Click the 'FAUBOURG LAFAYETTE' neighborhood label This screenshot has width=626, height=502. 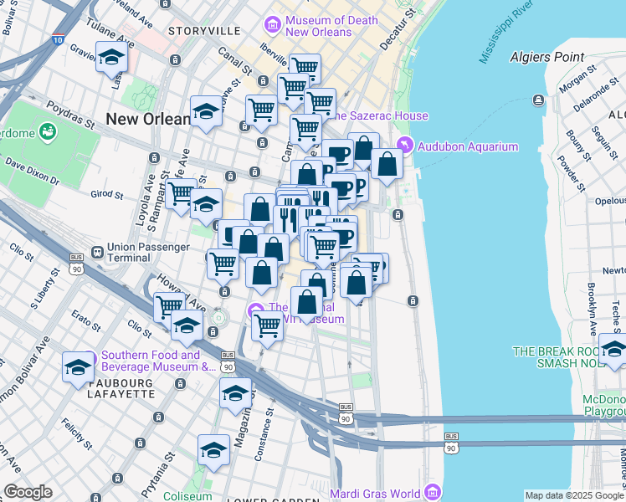point(121,389)
